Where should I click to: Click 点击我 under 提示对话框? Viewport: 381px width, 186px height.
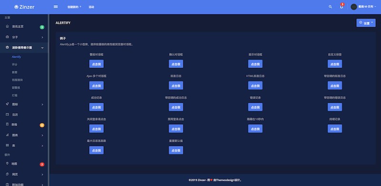point(255,64)
